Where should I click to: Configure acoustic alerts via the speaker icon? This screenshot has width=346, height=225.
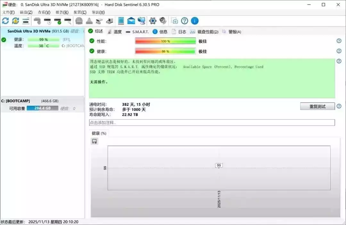[x=163, y=21]
